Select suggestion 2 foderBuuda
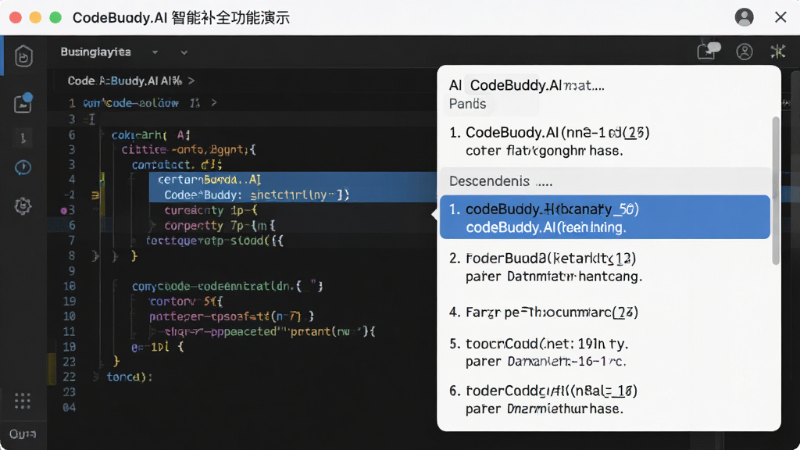 coord(605,267)
